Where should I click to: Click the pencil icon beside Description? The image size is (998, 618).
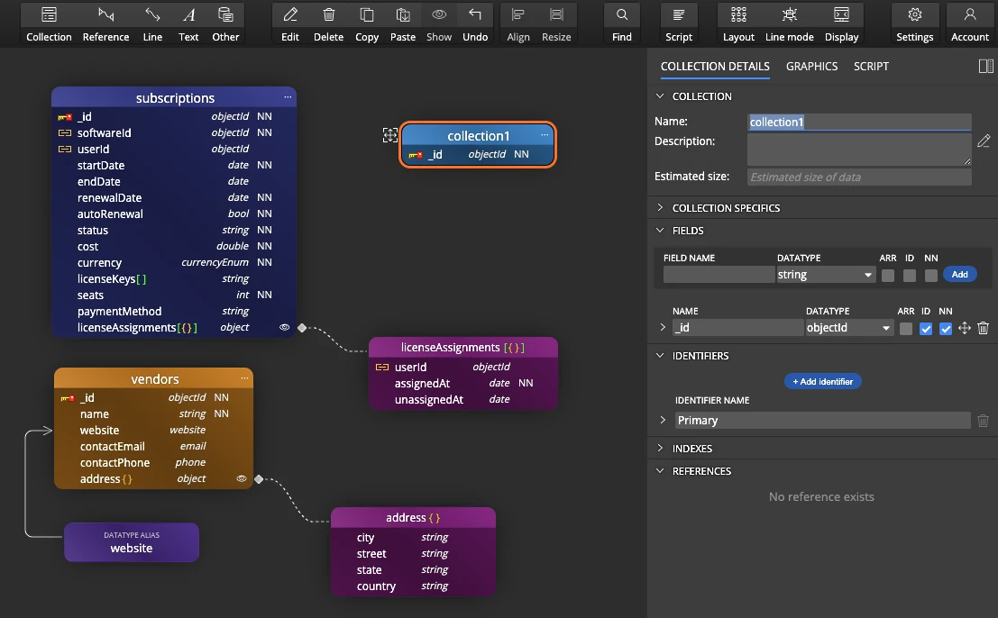[984, 141]
